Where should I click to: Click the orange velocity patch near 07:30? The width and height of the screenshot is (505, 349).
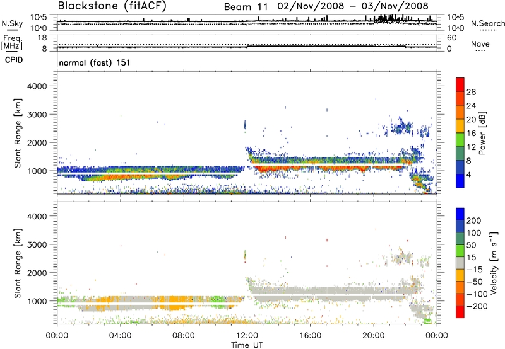[x=175, y=303]
